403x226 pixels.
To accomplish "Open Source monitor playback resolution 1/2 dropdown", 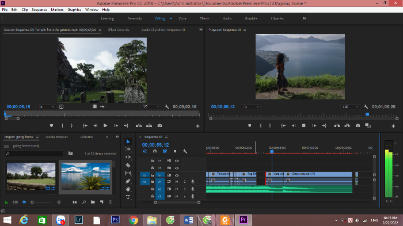I will [151, 106].
